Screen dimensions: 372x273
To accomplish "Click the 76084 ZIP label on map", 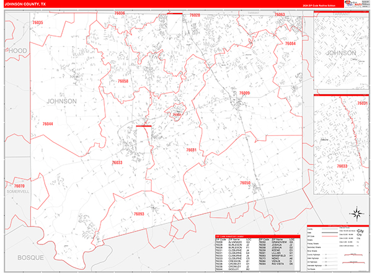I will pos(290,43).
